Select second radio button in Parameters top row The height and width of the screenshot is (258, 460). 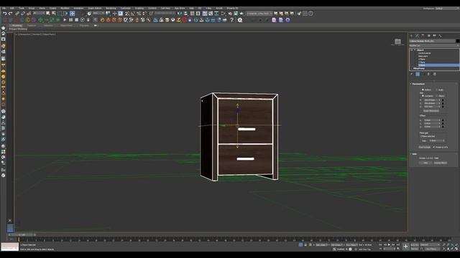coord(436,90)
